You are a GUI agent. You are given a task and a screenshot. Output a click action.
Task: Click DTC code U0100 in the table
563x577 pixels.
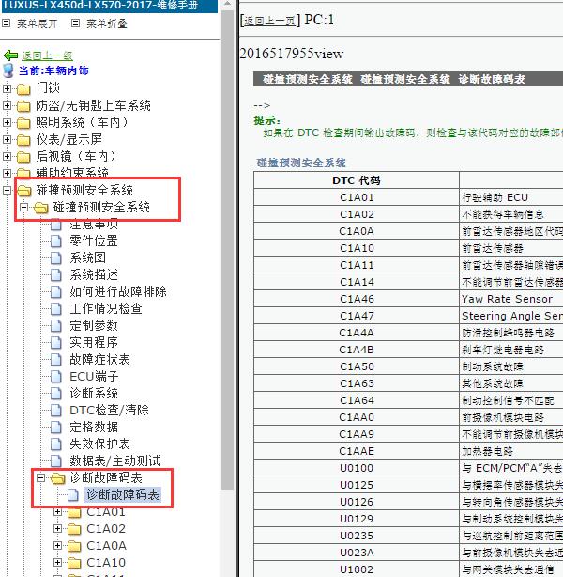point(357,468)
